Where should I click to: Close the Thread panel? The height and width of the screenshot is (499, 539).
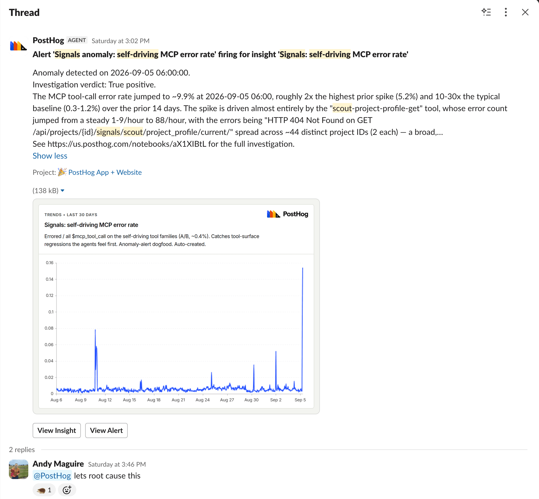coord(525,12)
